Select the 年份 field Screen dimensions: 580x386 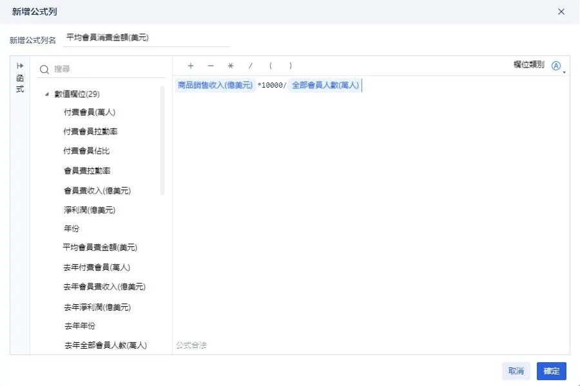tap(72, 229)
